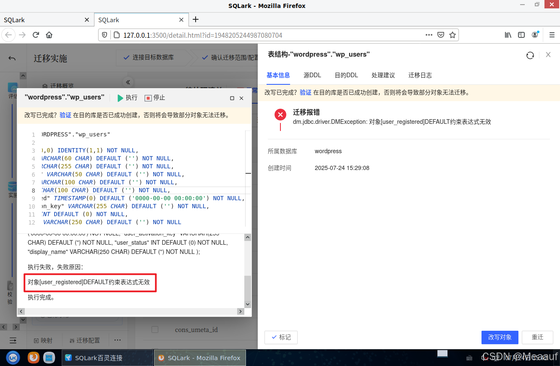The width and height of the screenshot is (560, 366).
Task: Bookmark this page with star icon
Action: [x=452, y=35]
